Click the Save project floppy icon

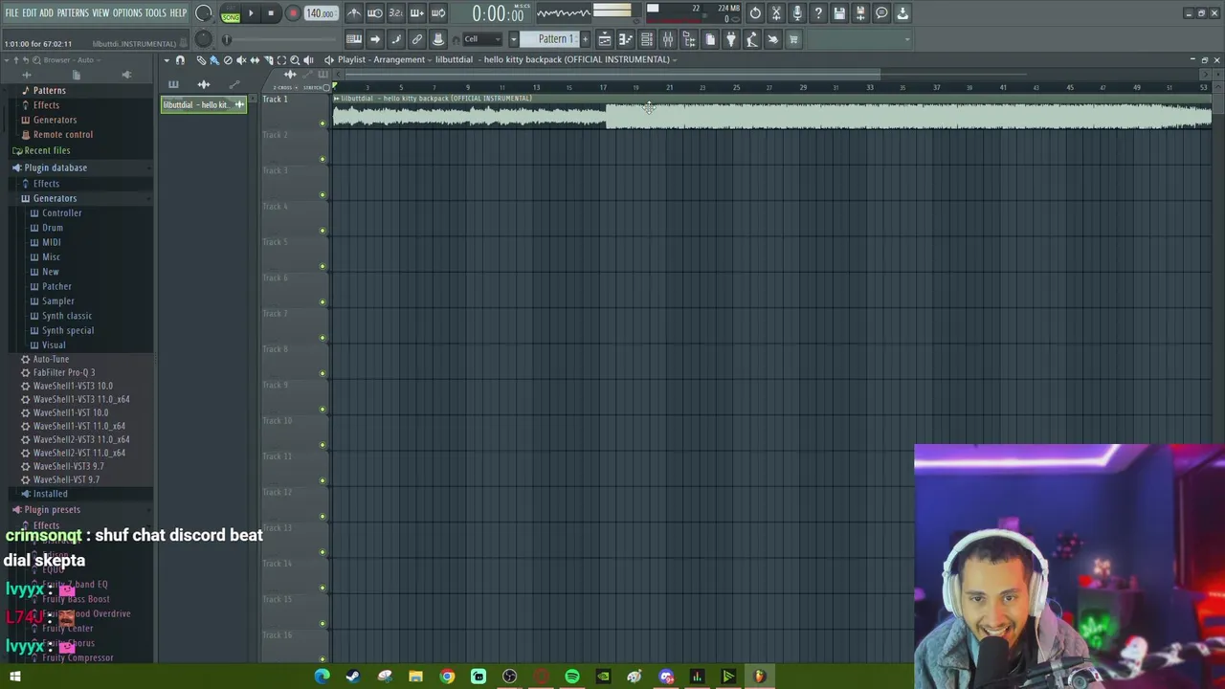[x=839, y=13]
